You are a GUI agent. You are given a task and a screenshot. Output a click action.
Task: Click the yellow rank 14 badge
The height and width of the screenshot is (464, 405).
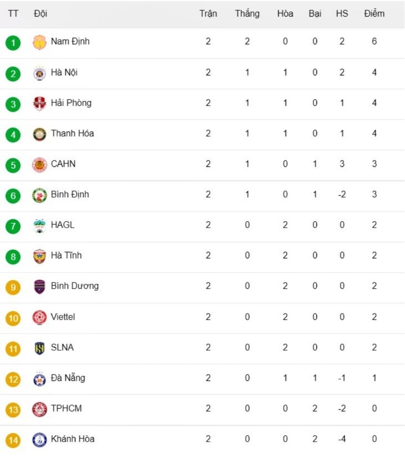pos(13,440)
